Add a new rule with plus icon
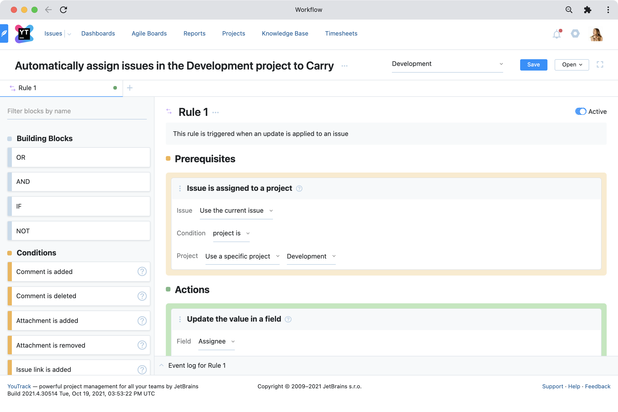This screenshot has height=412, width=618. pyautogui.click(x=130, y=88)
